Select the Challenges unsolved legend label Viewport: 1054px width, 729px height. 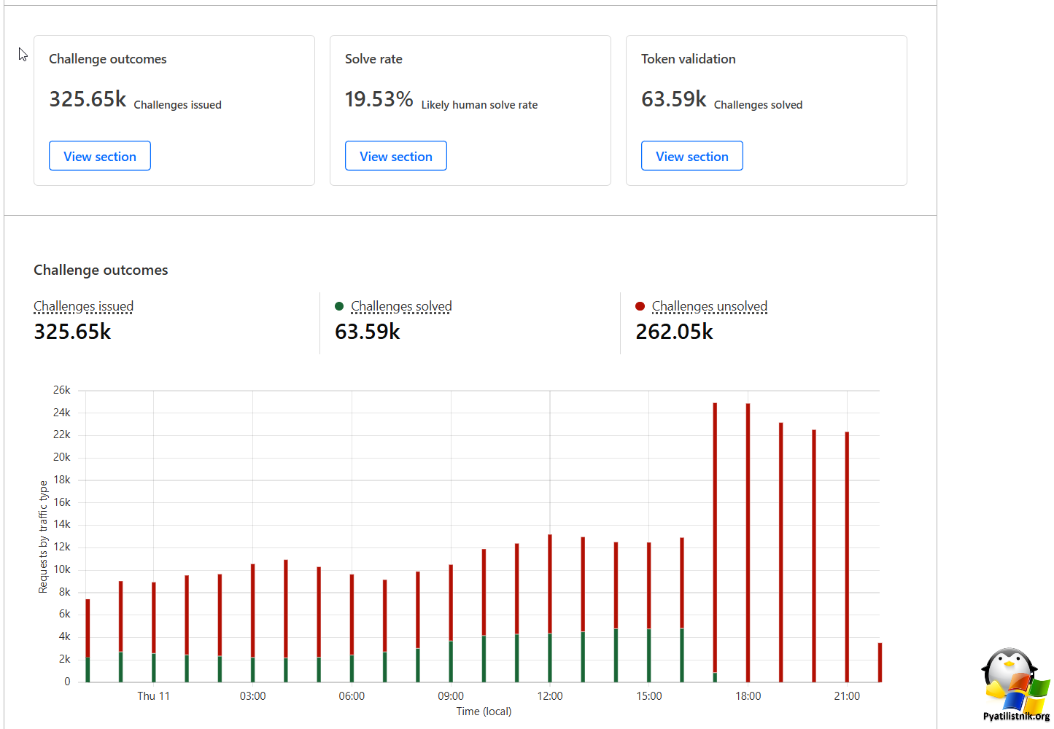710,306
